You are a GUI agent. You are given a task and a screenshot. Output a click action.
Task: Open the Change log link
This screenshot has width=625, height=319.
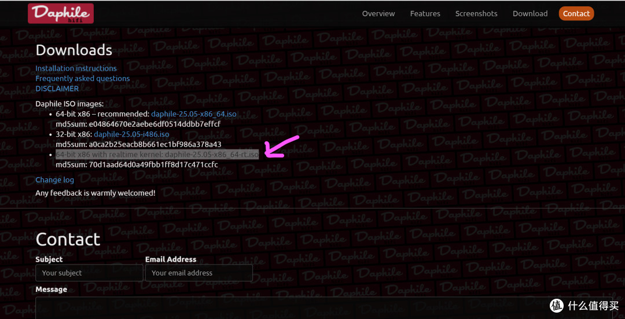coord(54,180)
